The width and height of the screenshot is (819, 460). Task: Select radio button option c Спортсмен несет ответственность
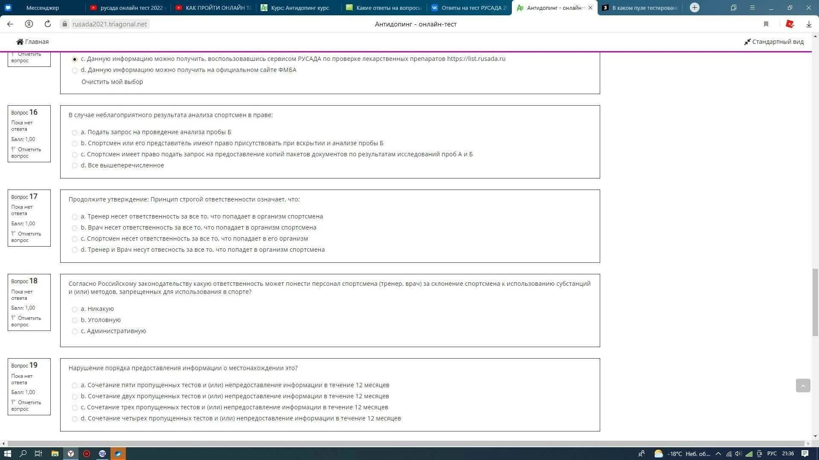(74, 239)
